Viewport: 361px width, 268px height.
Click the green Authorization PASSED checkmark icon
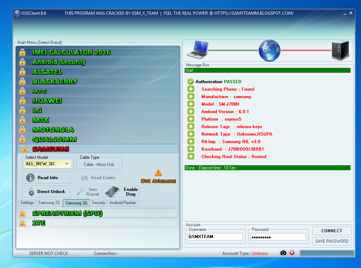point(191,81)
